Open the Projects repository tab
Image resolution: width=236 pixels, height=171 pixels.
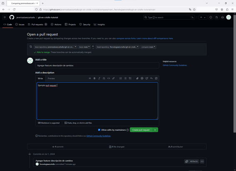point(70,25)
